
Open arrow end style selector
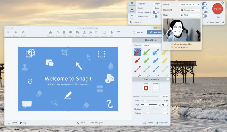[164, 105]
